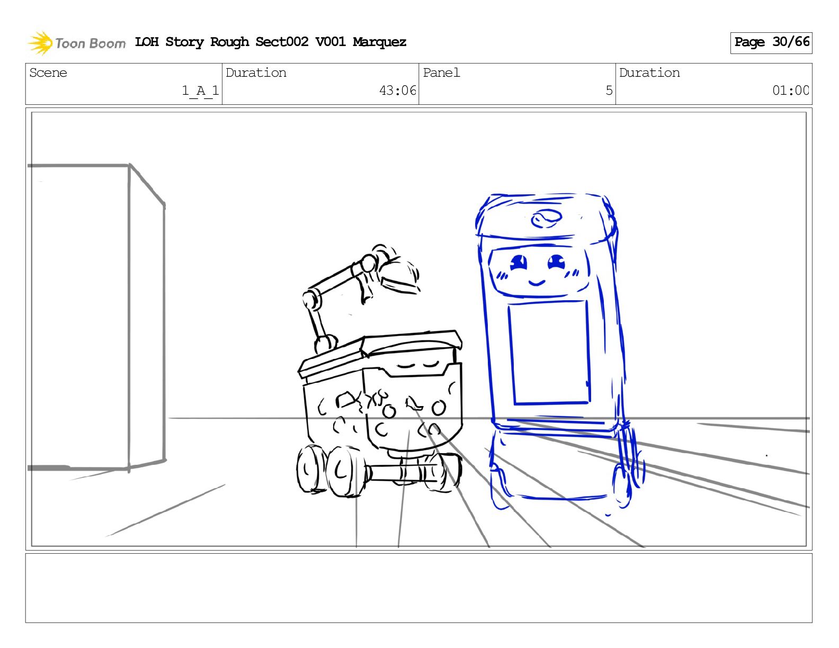This screenshot has height=648, width=839.
Task: Click the panel duration value '01:00'
Action: tap(791, 91)
